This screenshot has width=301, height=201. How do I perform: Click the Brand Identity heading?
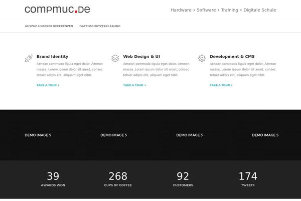coord(52,56)
